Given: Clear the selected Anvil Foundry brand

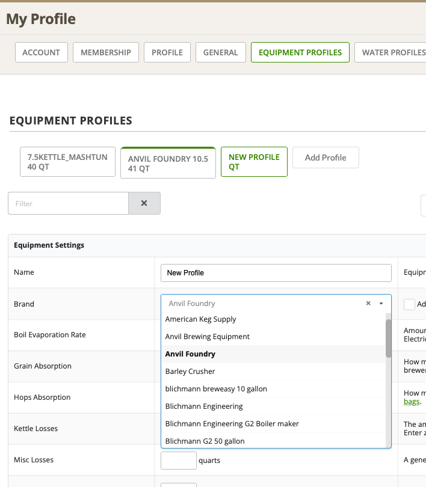Looking at the screenshot, I should coord(368,303).
